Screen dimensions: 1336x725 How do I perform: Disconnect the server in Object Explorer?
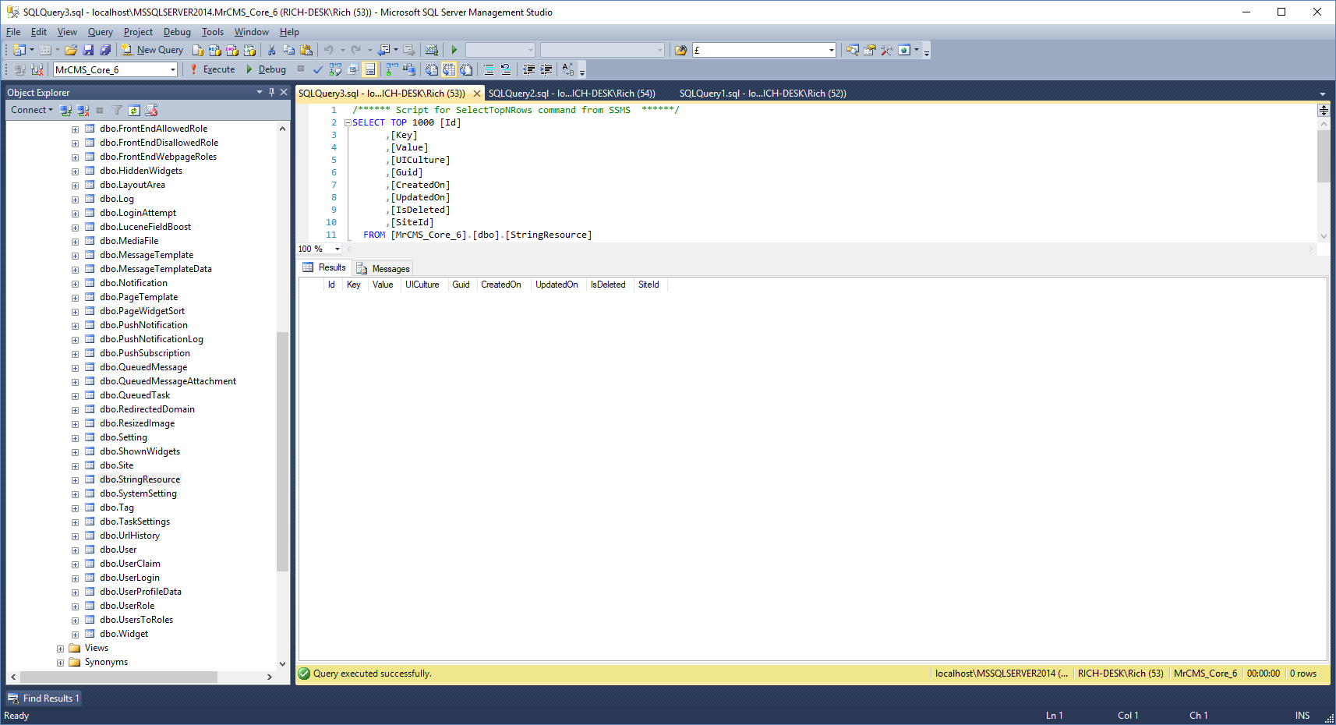83,110
